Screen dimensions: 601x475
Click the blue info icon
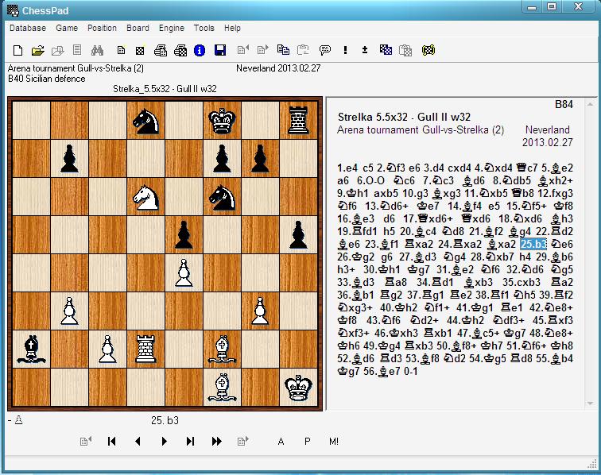pos(200,50)
